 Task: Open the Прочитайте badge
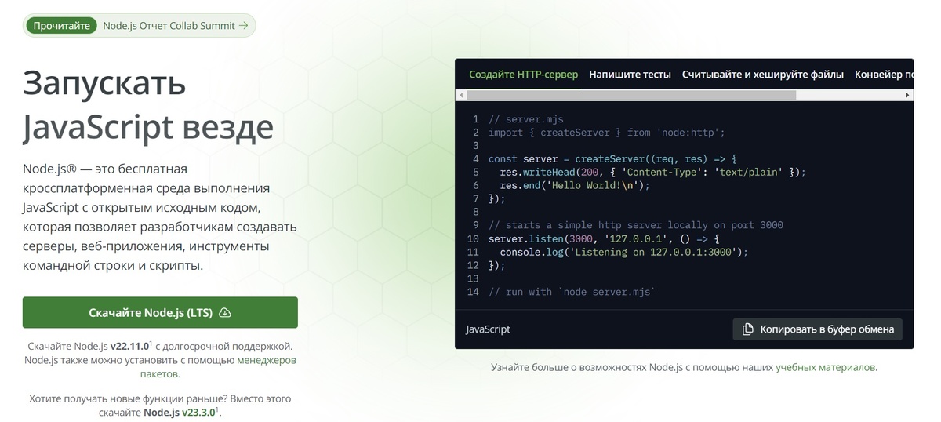(62, 25)
